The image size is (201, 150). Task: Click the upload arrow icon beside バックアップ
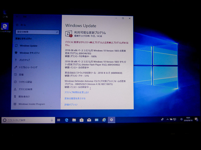pos(16,60)
